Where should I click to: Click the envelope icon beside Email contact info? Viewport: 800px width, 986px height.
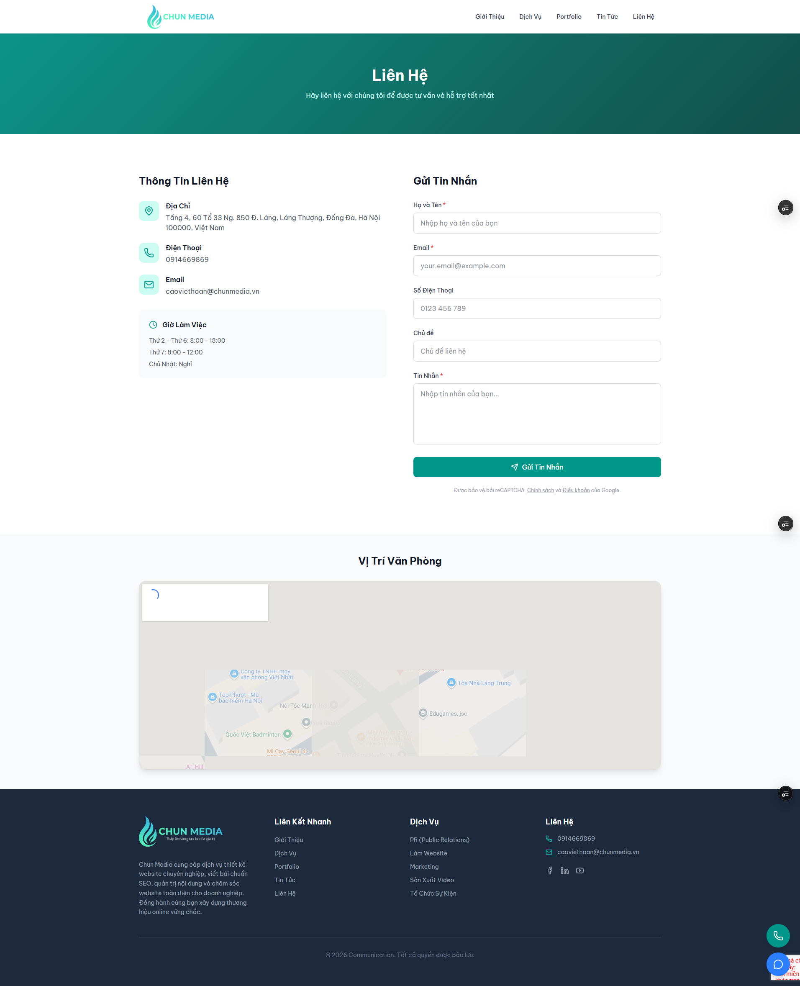point(149,285)
